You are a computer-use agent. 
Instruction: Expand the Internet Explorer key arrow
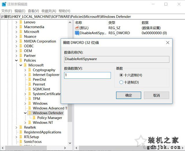pos(25,75)
